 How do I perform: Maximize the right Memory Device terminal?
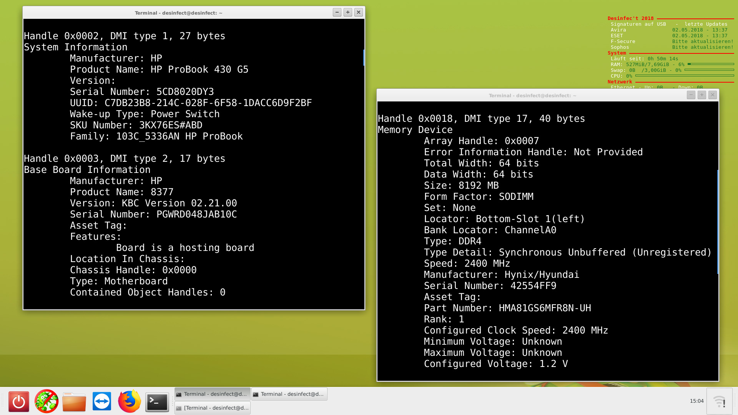pyautogui.click(x=702, y=95)
